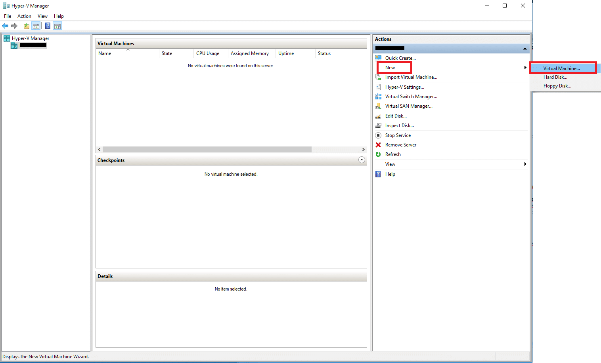Click the Stop Service icon
The image size is (601, 363).
point(378,135)
